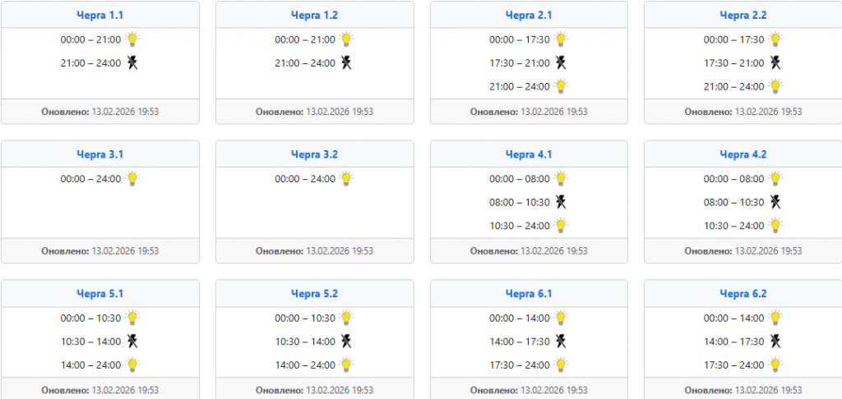Open the Черга 4.1 heading link

point(529,154)
